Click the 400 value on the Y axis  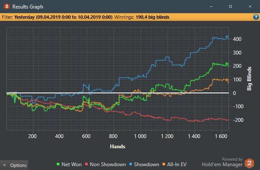pyautogui.click(x=237, y=39)
